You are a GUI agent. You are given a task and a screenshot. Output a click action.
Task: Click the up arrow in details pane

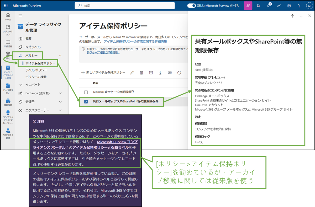point(292,16)
